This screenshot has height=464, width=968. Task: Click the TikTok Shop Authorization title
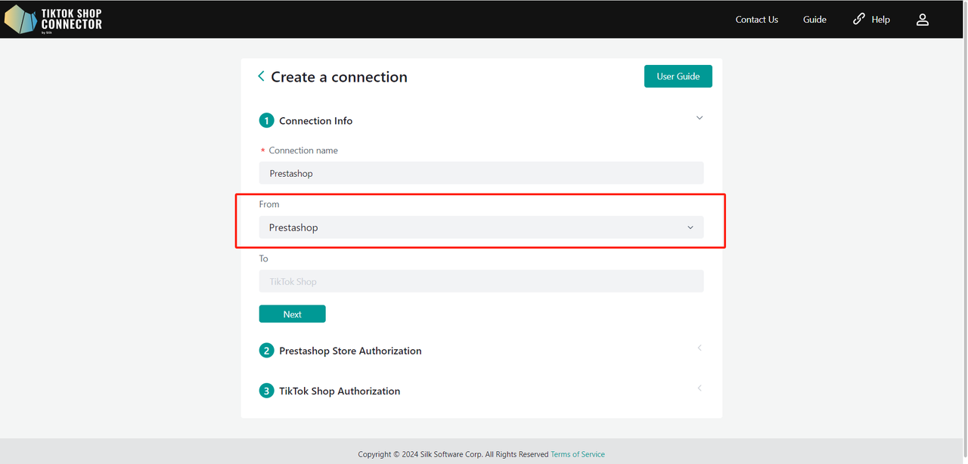point(340,391)
